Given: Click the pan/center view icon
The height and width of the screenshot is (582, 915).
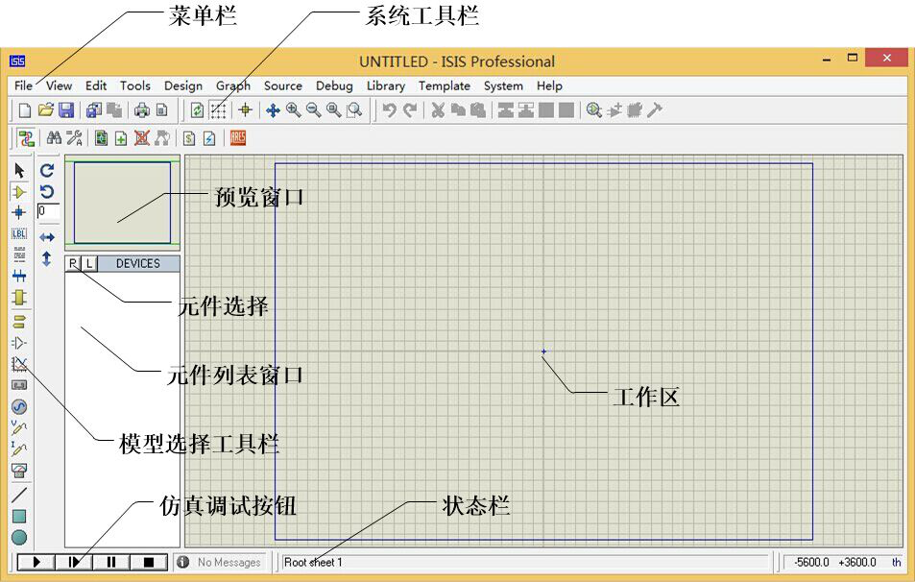Looking at the screenshot, I should 273,109.
